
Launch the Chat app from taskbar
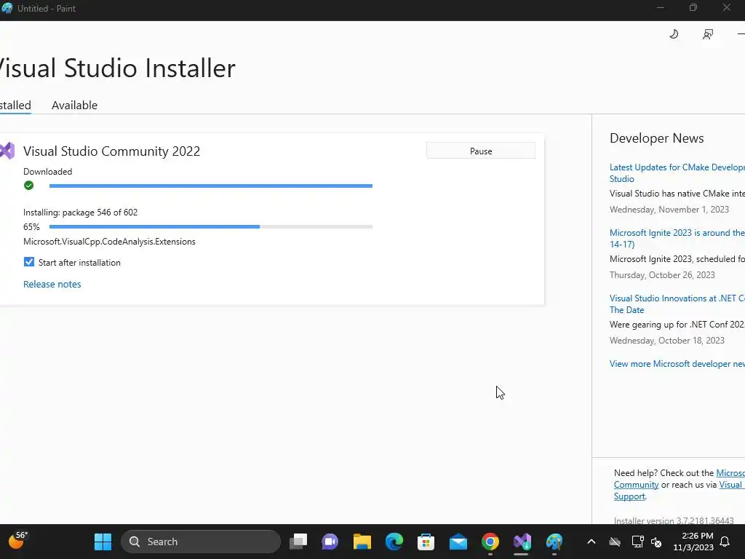(330, 542)
